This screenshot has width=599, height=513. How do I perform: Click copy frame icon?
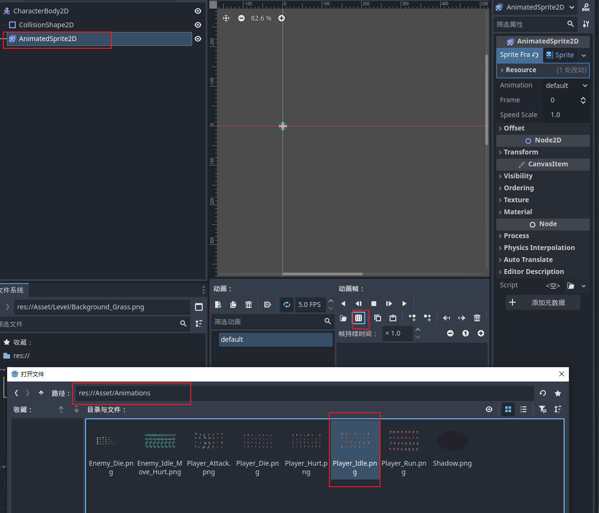378,318
